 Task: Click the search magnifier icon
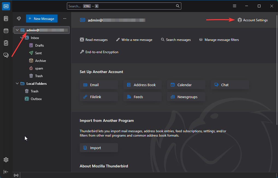(178, 6)
